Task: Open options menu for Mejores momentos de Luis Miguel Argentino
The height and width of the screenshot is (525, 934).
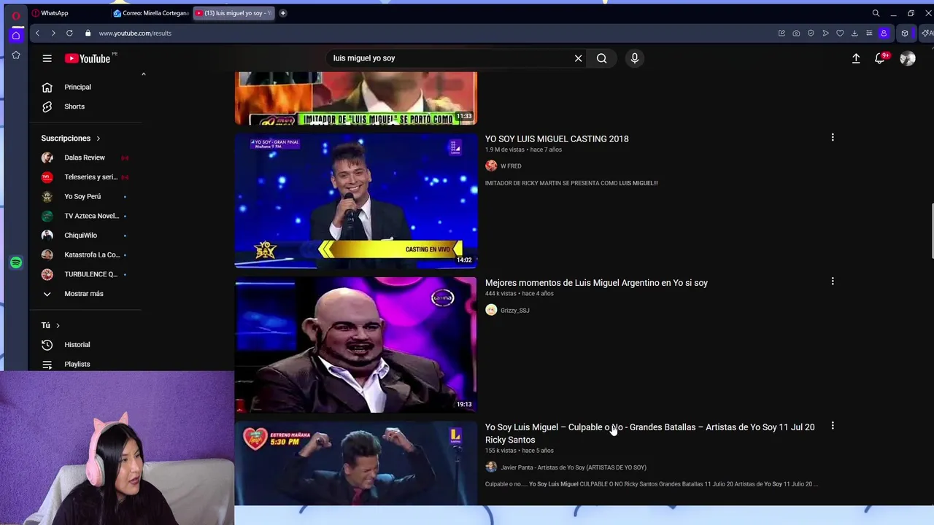Action: [833, 281]
